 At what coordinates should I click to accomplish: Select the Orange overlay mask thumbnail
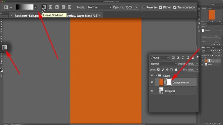[x=169, y=82]
